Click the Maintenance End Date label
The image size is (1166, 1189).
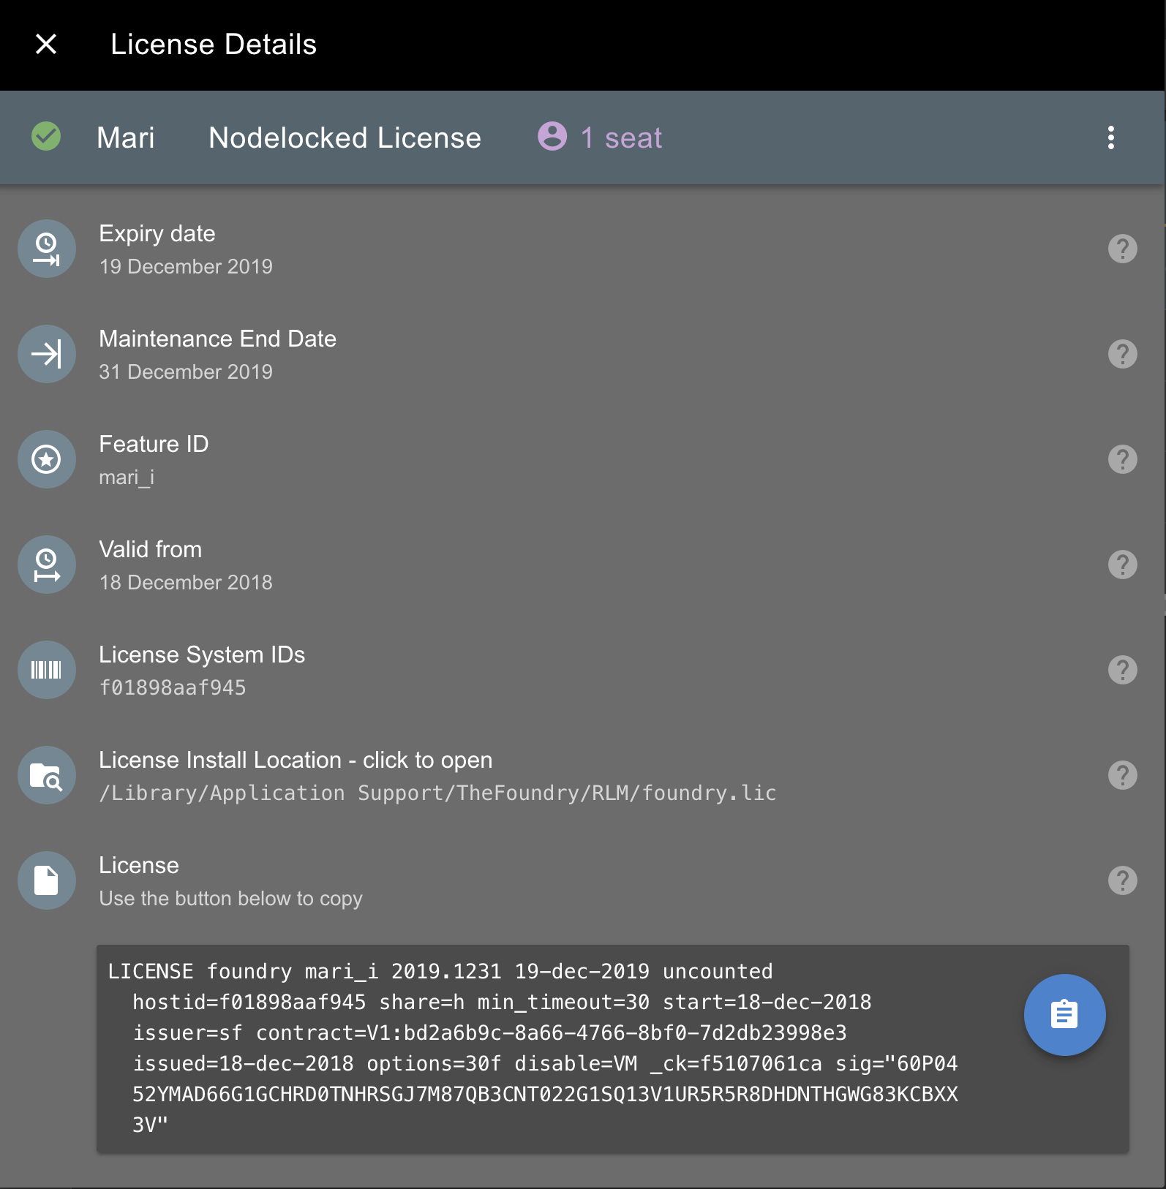tap(217, 339)
